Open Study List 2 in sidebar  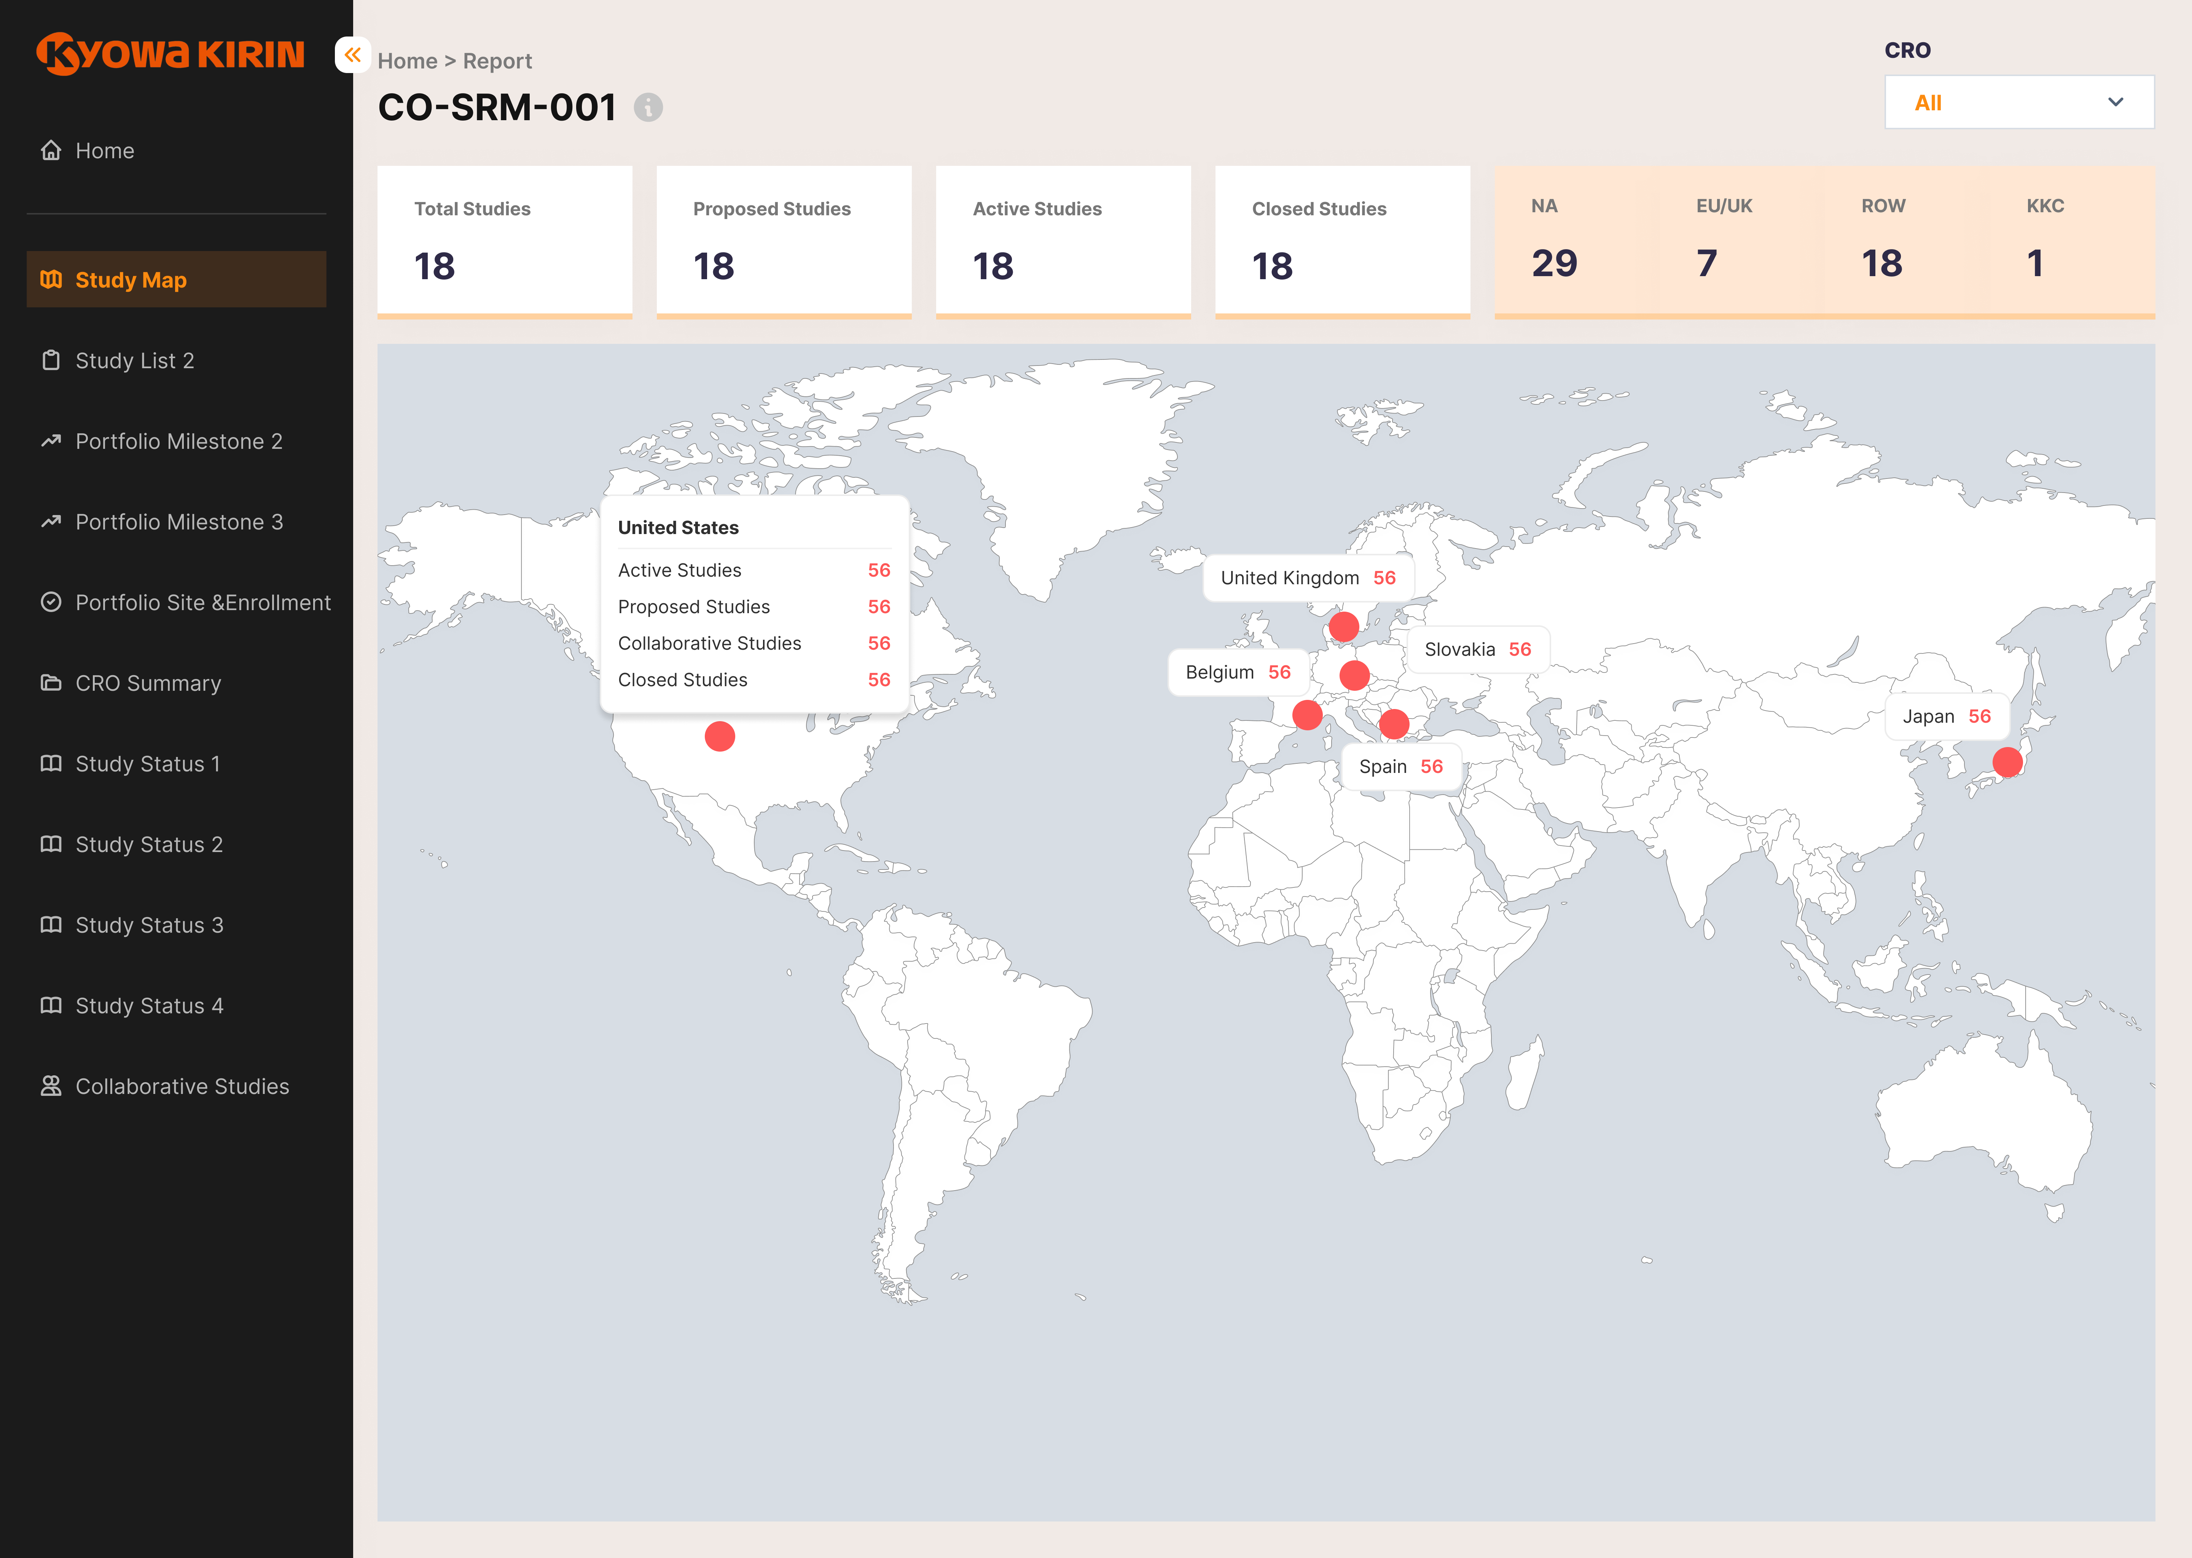pyautogui.click(x=177, y=360)
